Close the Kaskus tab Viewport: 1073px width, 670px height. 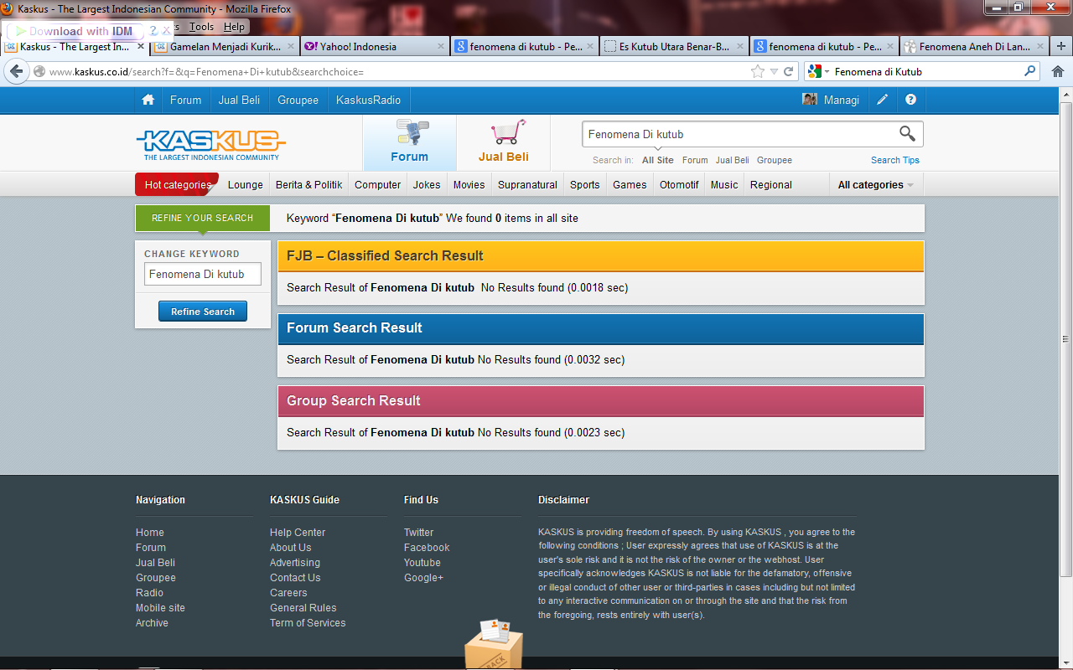(141, 47)
